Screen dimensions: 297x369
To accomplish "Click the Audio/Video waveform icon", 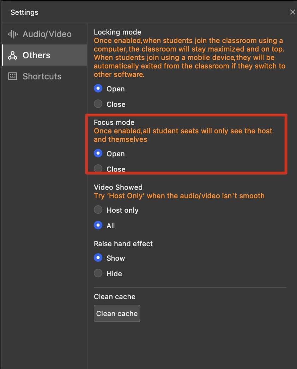I will [x=13, y=34].
